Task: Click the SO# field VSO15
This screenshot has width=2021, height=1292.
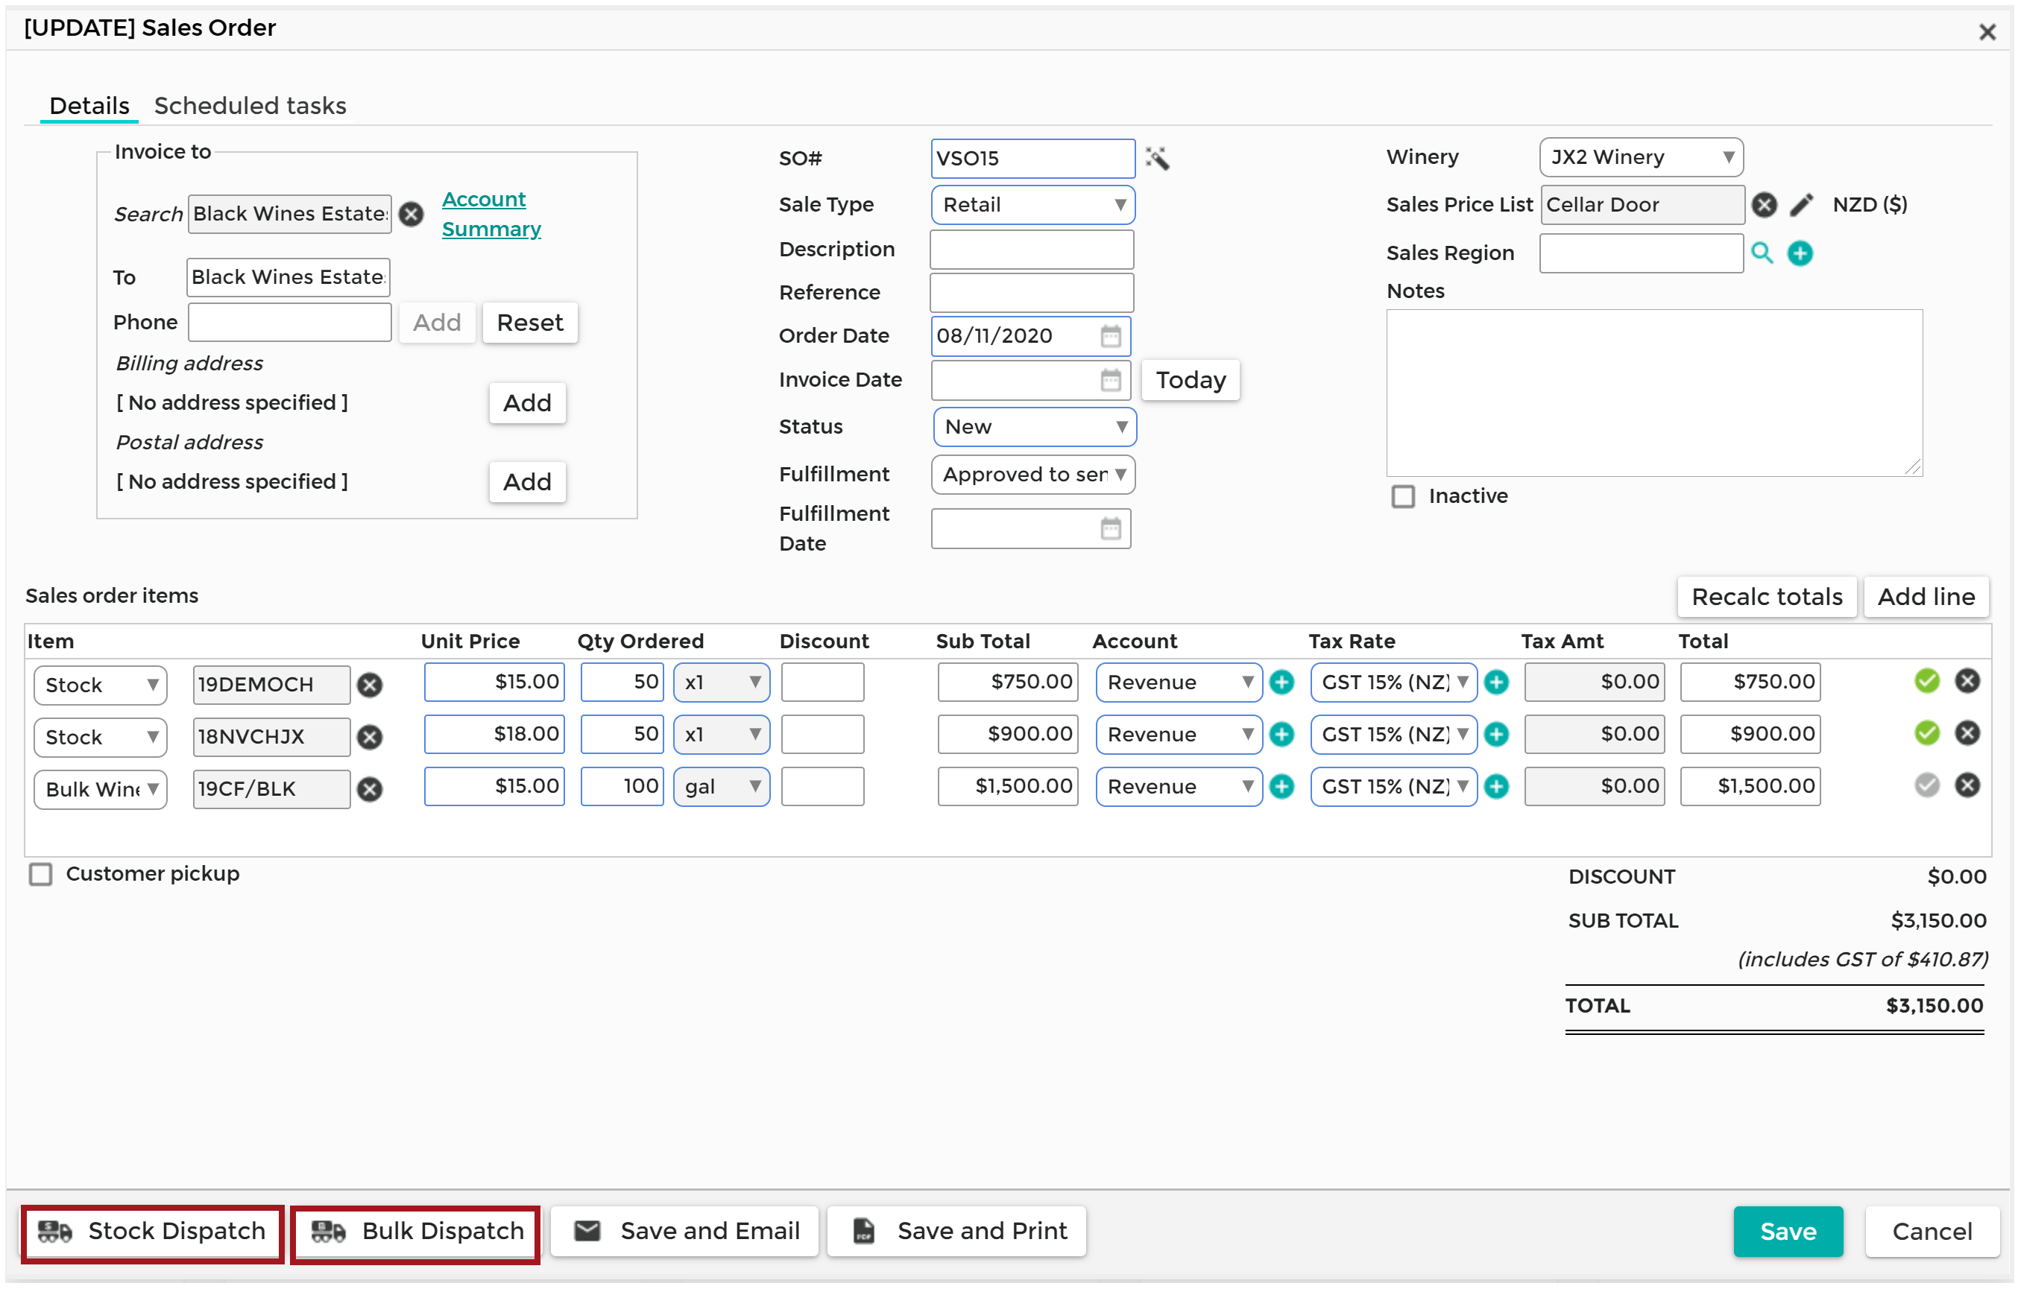Action: click(x=1032, y=159)
